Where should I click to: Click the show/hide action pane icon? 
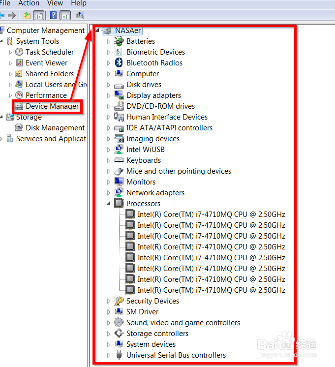pyautogui.click(x=65, y=16)
